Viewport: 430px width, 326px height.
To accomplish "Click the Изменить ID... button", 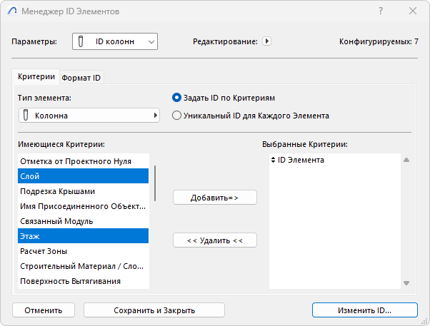I will click(364, 310).
